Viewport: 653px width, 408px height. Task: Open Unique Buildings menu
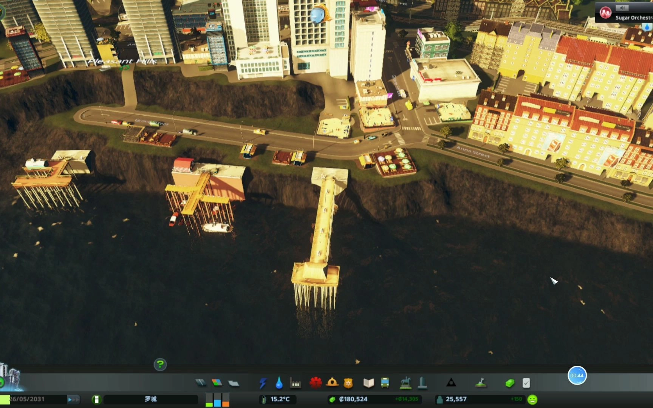422,383
